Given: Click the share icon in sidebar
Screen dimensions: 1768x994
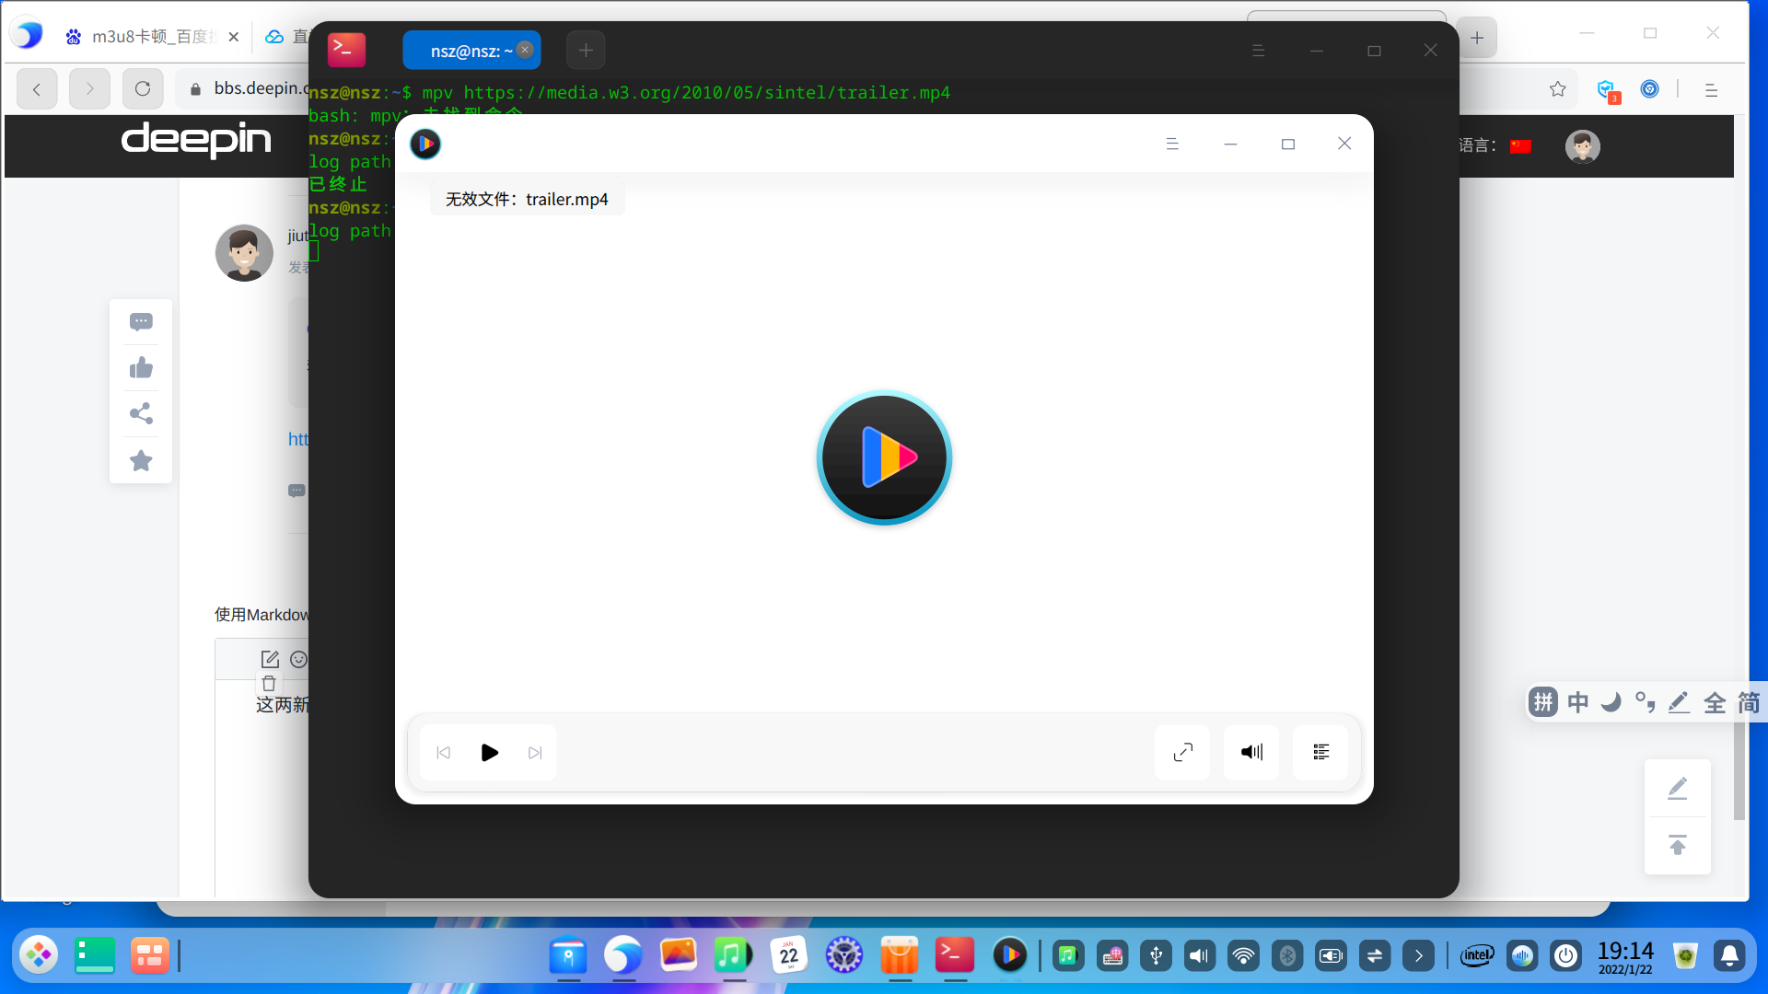Looking at the screenshot, I should click(x=141, y=413).
